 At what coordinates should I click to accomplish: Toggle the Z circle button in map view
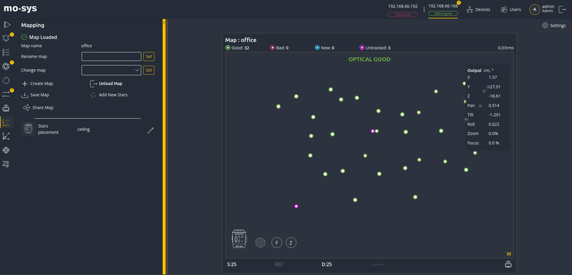point(291,242)
